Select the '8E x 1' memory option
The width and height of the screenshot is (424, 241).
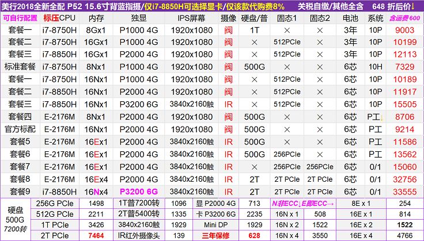(x=361, y=204)
